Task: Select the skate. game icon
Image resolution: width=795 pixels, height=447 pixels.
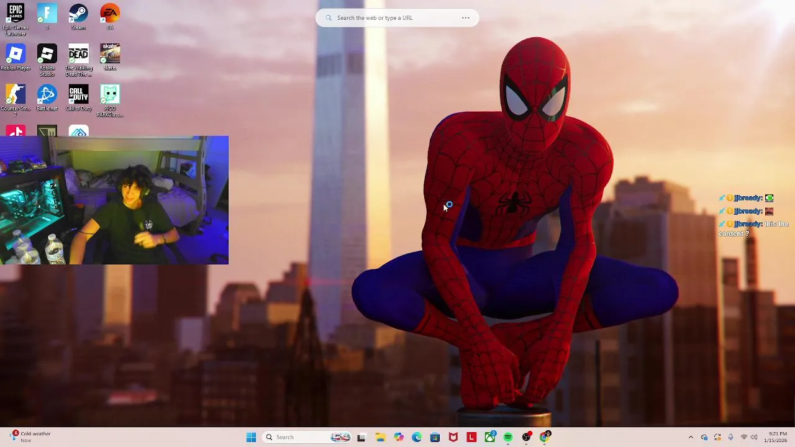Action: click(x=110, y=58)
